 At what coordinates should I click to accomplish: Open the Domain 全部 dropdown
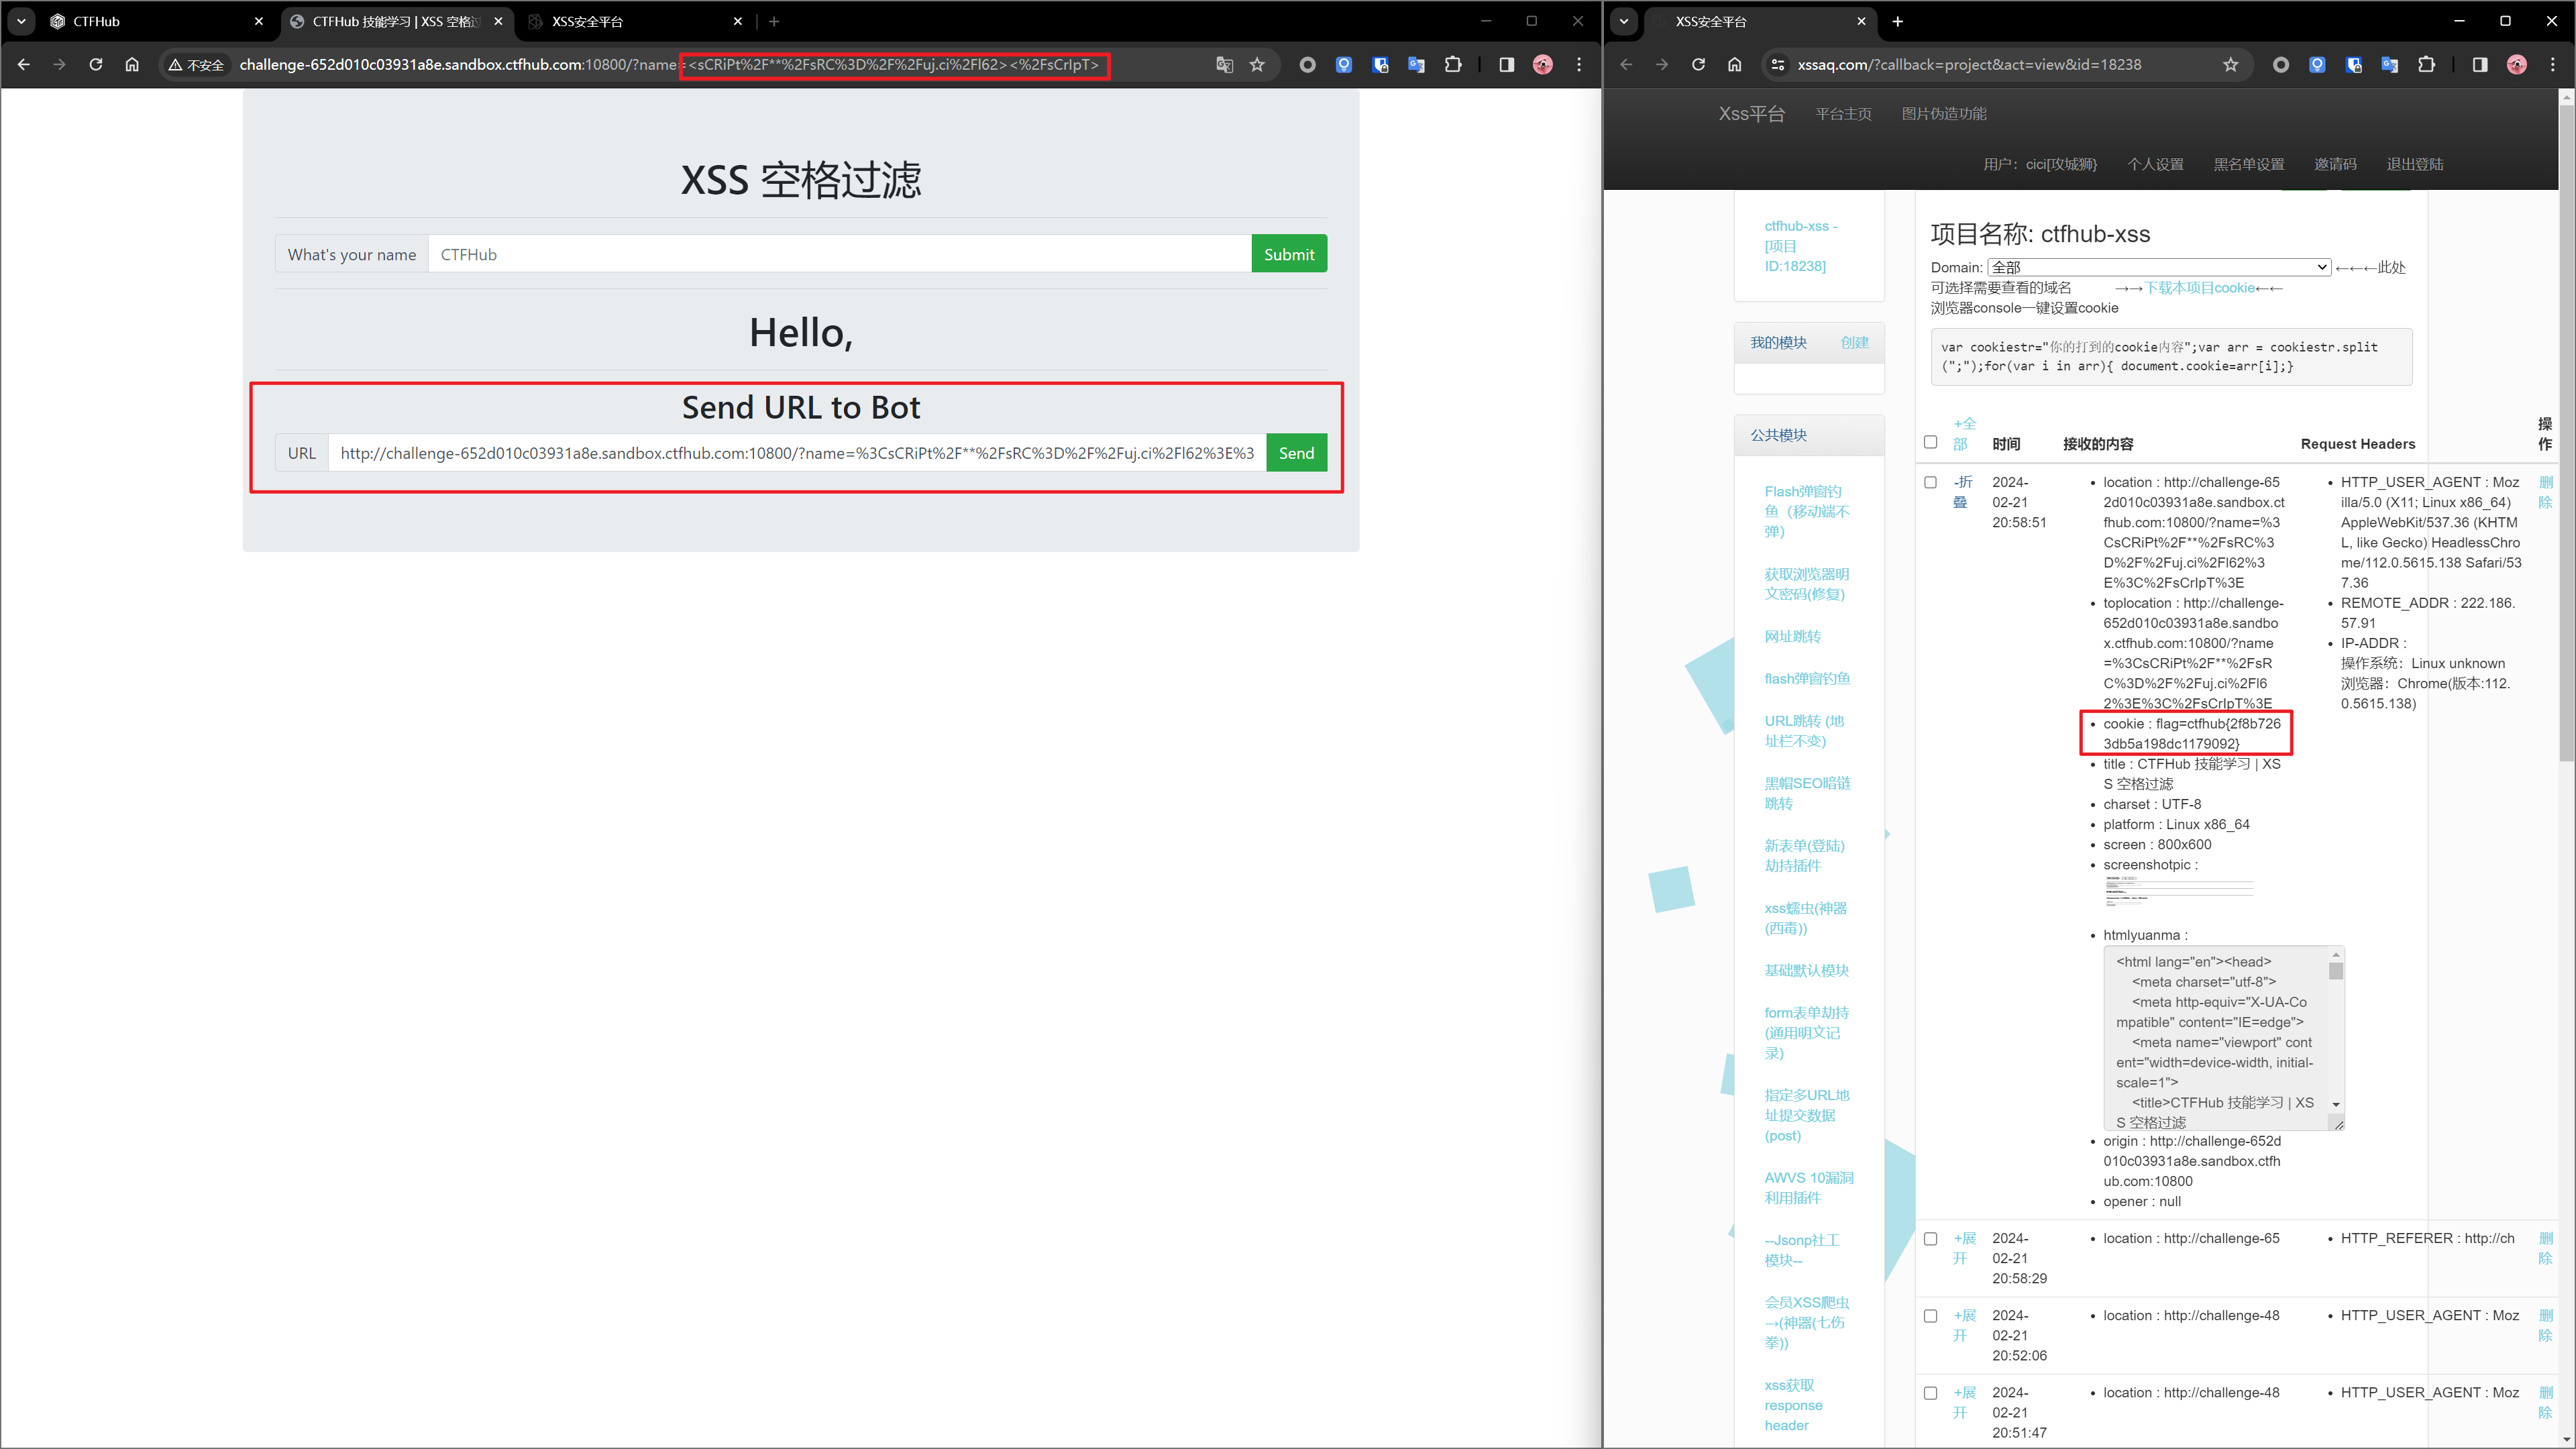tap(2160, 267)
